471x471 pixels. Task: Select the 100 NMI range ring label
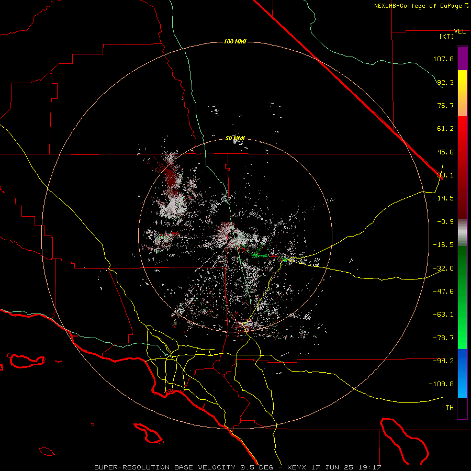[235, 41]
